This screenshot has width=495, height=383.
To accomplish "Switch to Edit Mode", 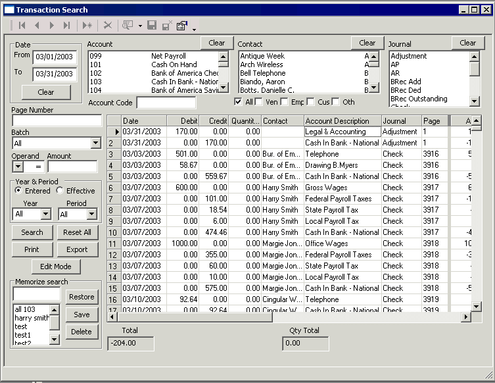I will [x=56, y=267].
